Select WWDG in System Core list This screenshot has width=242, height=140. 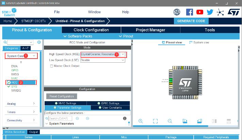tap(16, 91)
